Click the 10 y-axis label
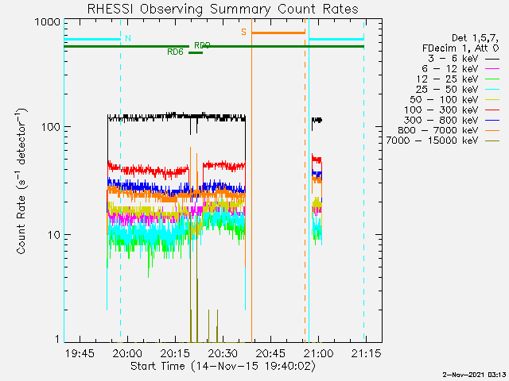The image size is (509, 381). (54, 235)
